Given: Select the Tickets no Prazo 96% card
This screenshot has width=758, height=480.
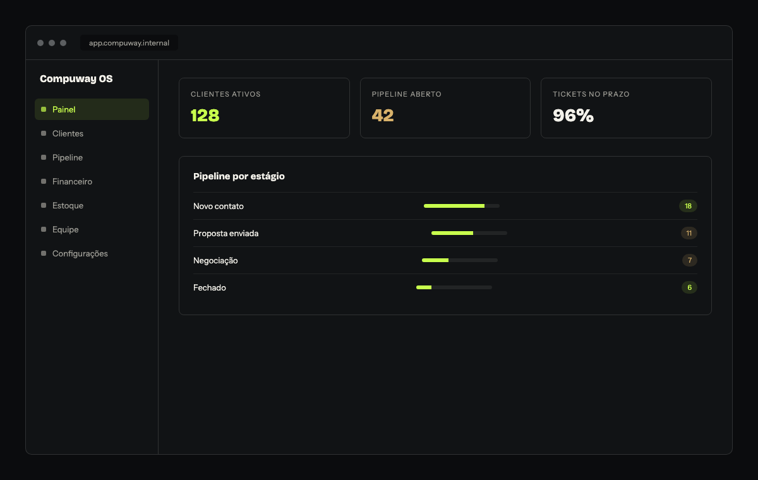Looking at the screenshot, I should coord(626,108).
